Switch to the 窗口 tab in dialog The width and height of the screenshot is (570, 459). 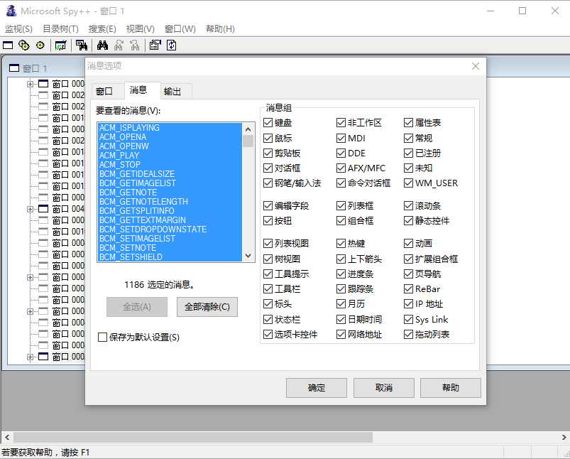(104, 92)
